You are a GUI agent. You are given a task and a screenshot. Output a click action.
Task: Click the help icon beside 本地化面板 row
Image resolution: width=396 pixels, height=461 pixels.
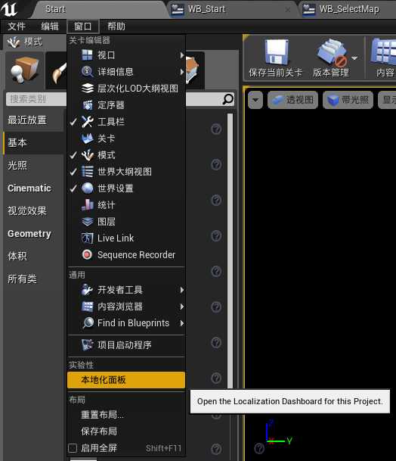pos(216,378)
